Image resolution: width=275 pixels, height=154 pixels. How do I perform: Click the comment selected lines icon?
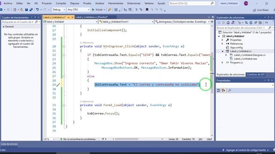click(136, 9)
